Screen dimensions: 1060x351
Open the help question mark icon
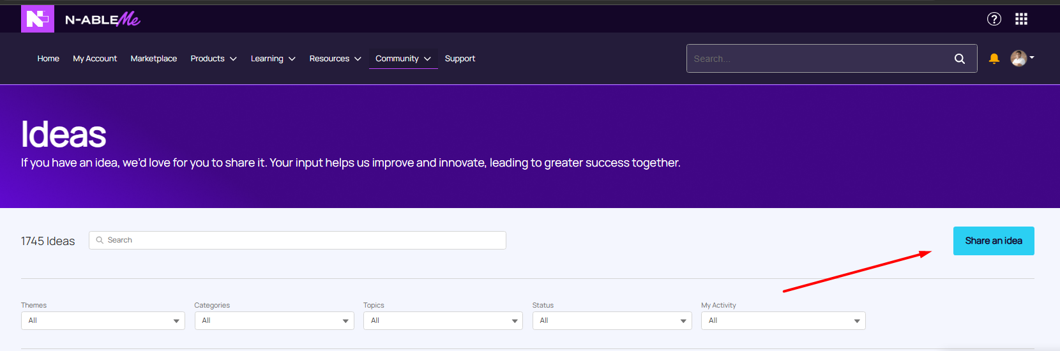[x=994, y=19]
